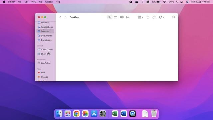The width and height of the screenshot is (213, 120).
Task: Switch Finder to list view
Action: (x=116, y=17)
